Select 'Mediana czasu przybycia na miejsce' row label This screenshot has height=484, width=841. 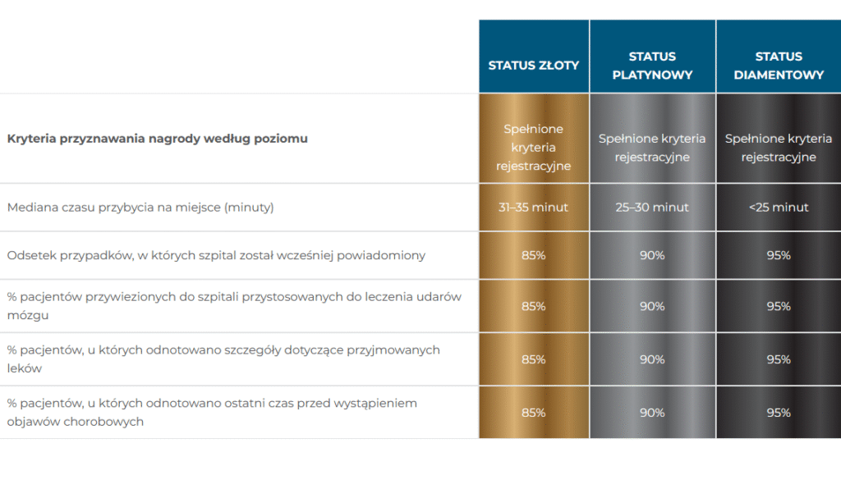point(140,208)
